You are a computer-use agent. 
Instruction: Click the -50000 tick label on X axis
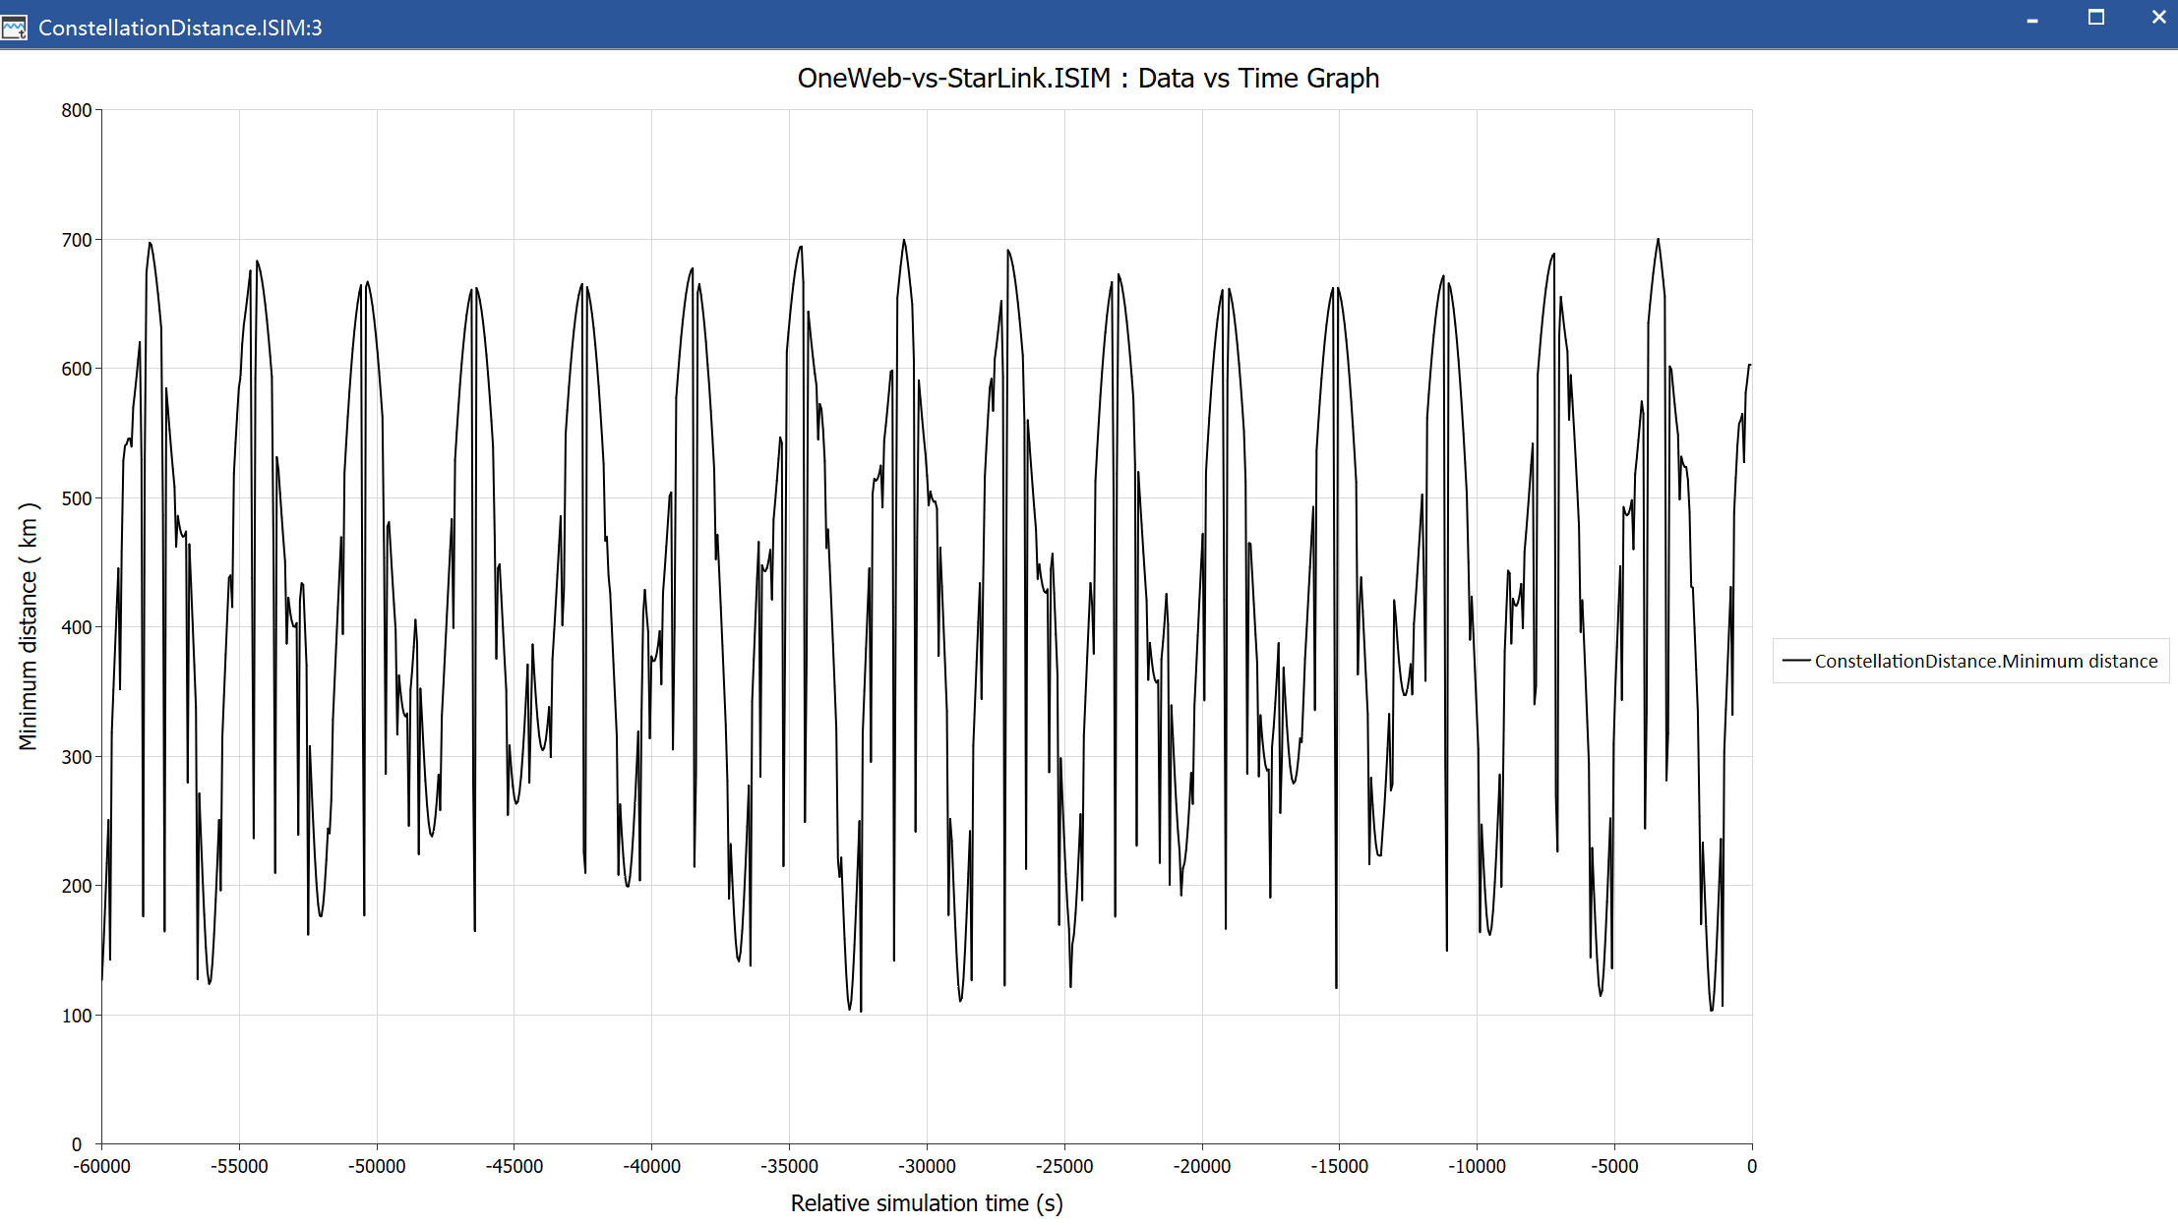377,1166
